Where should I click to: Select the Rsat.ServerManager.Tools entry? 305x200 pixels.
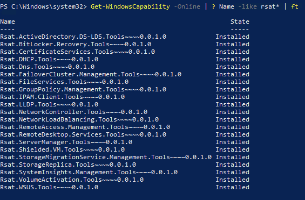pyautogui.click(x=66, y=142)
